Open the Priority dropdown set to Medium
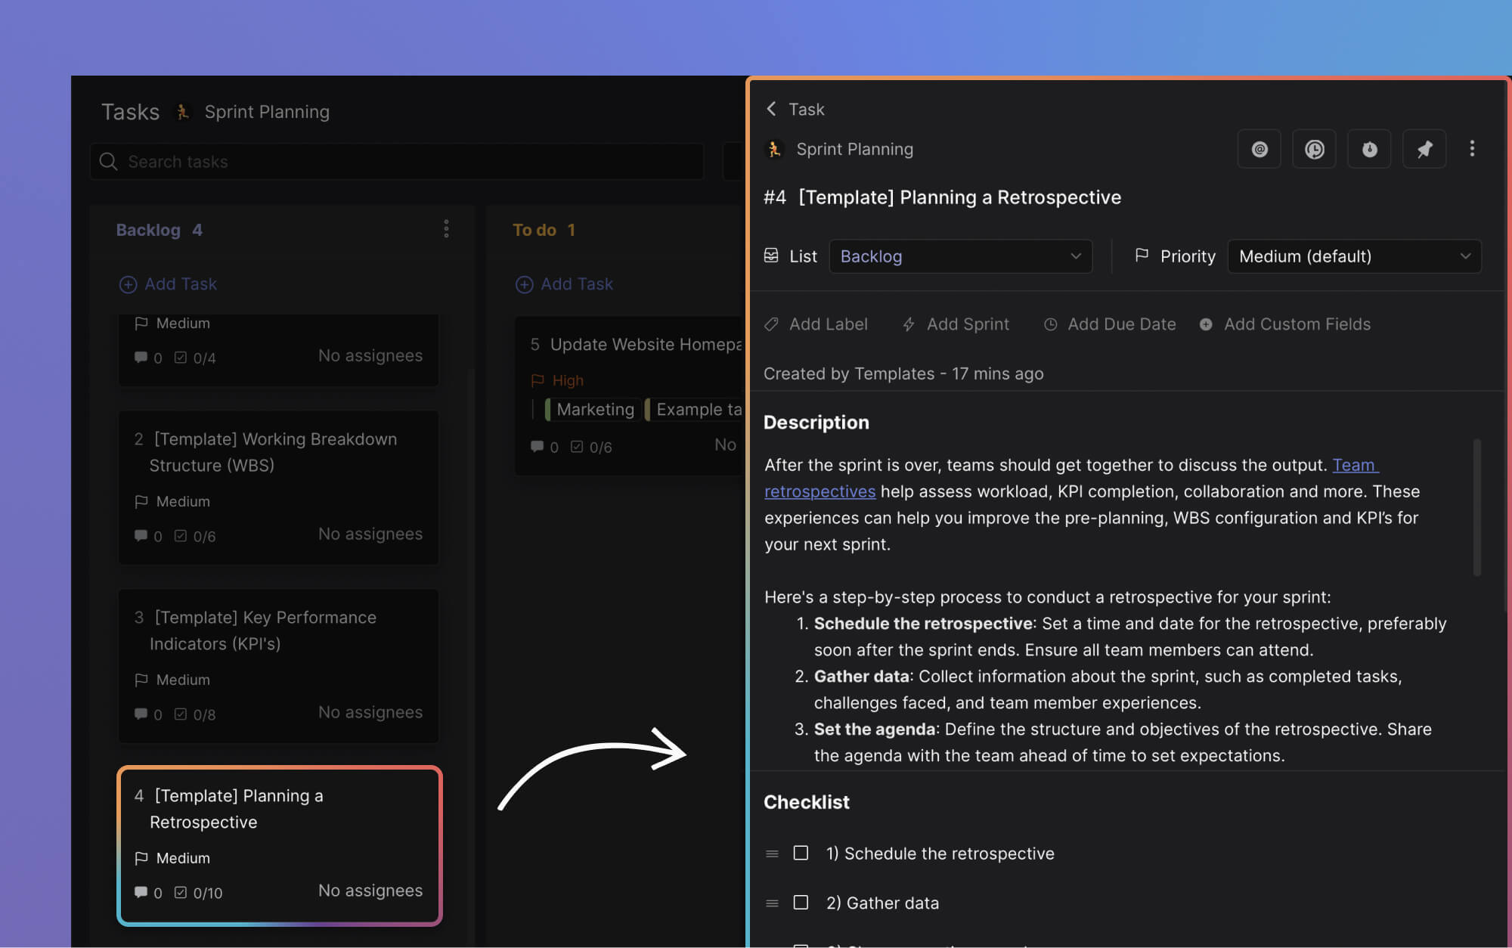This screenshot has width=1512, height=948. [1353, 256]
